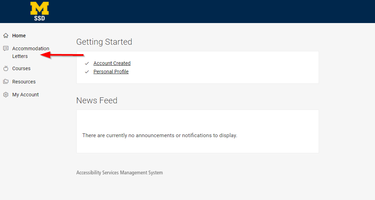375x200 pixels.
Task: Click the gear icon beside My Account
Action: (6, 95)
